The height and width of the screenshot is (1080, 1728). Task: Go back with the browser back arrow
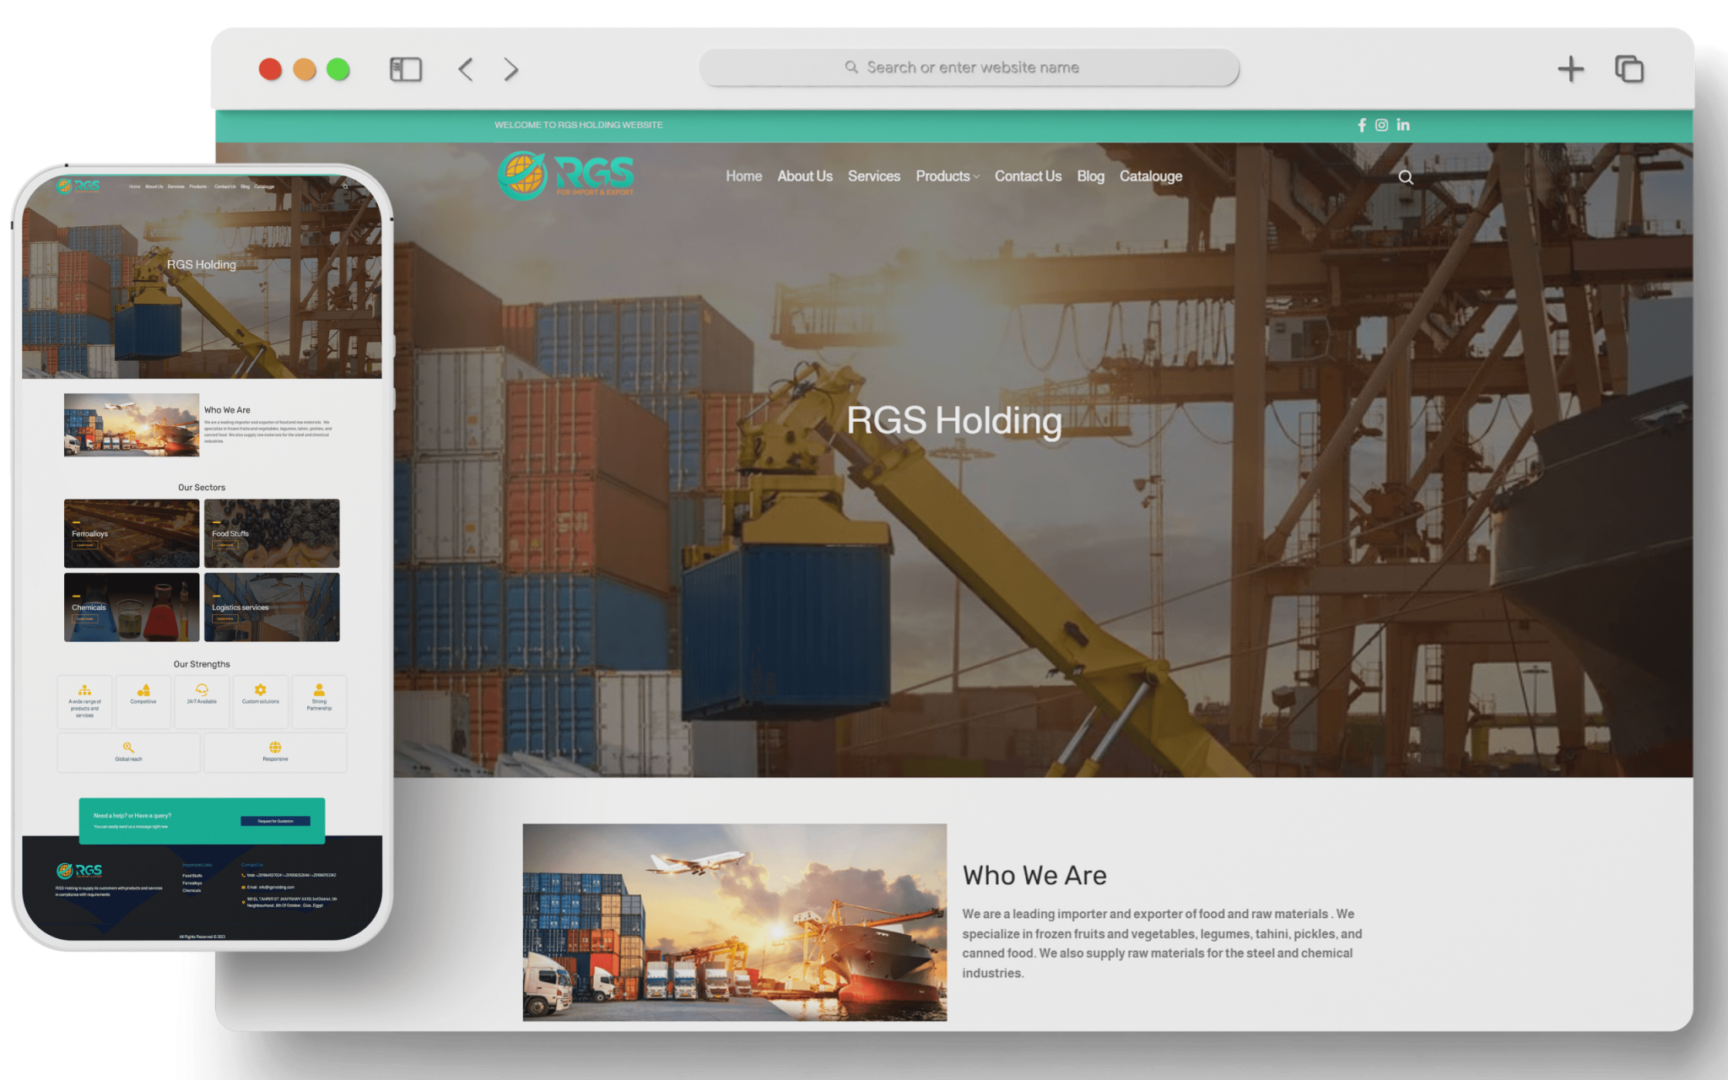click(466, 69)
